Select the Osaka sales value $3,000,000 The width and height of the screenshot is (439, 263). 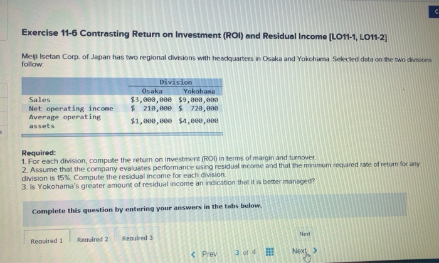coord(151,100)
